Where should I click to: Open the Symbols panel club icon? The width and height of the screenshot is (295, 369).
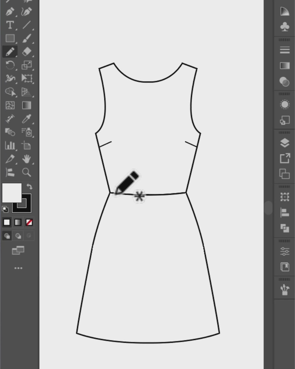pyautogui.click(x=285, y=27)
